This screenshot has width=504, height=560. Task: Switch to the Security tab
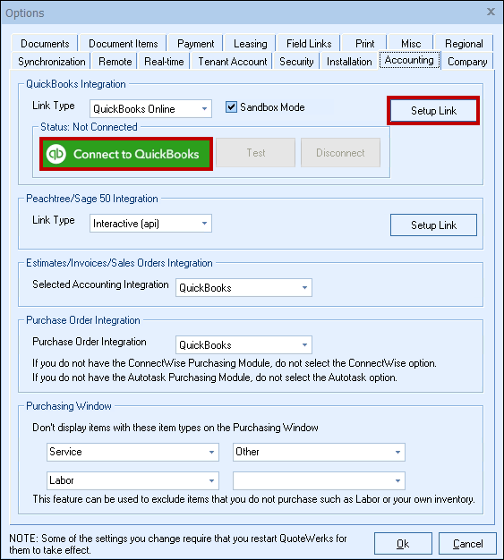pos(296,62)
